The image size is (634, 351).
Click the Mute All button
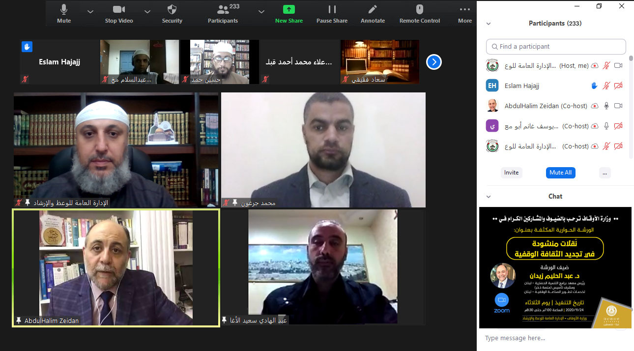pos(560,173)
